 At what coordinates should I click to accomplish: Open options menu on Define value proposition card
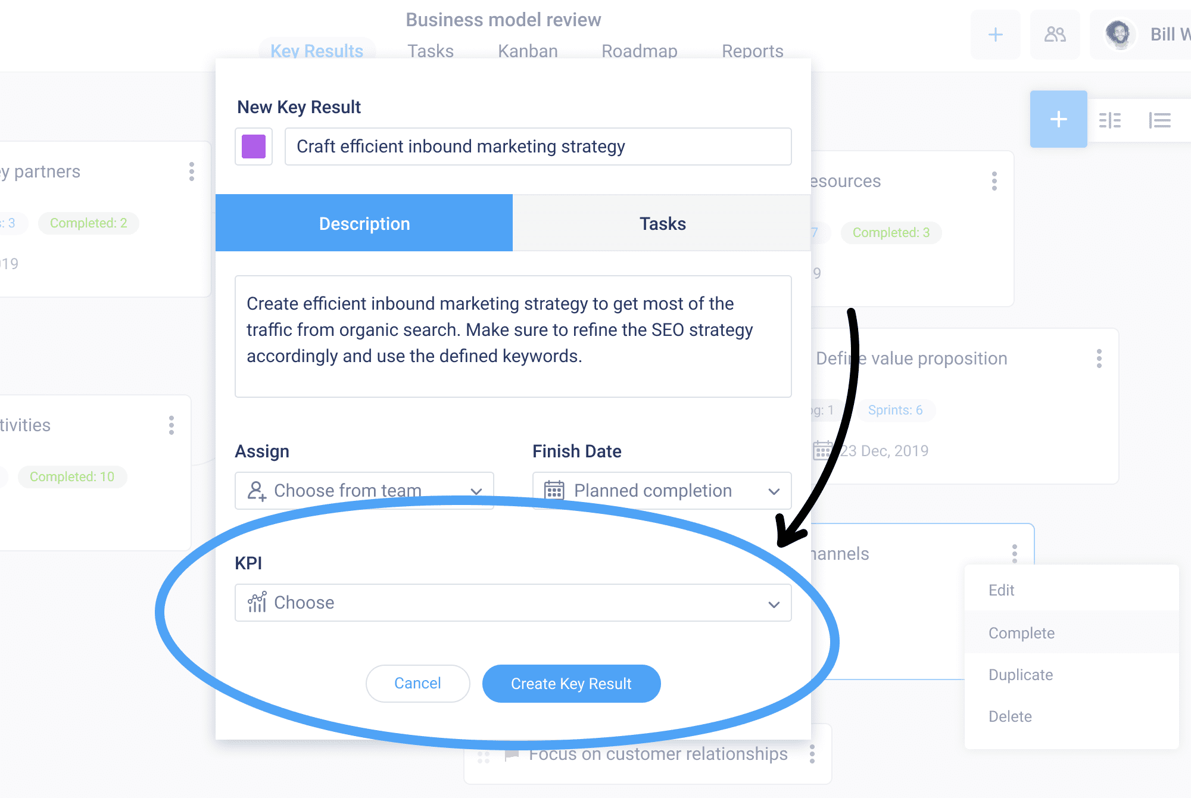[1099, 359]
